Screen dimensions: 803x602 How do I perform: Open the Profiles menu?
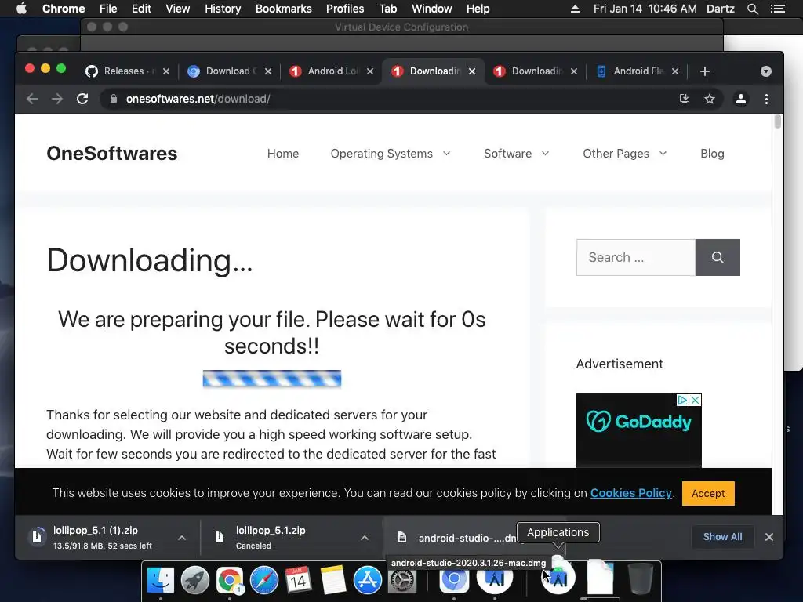point(345,9)
